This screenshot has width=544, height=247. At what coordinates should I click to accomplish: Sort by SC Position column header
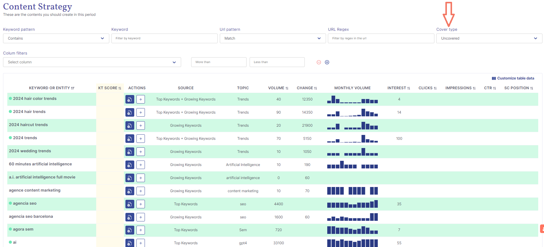click(x=519, y=88)
